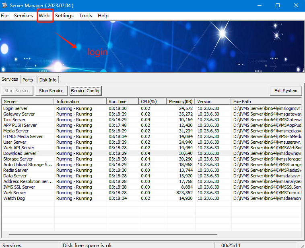
Task: Sort by the Exe Path column header
Action: point(266,102)
